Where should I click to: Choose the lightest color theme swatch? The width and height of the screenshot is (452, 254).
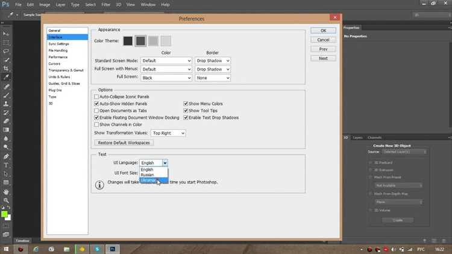[166, 41]
